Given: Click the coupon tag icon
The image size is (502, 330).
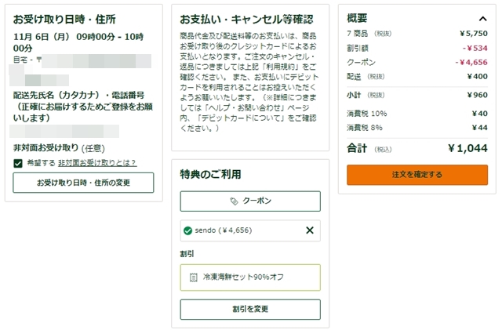Looking at the screenshot, I should pyautogui.click(x=234, y=201).
